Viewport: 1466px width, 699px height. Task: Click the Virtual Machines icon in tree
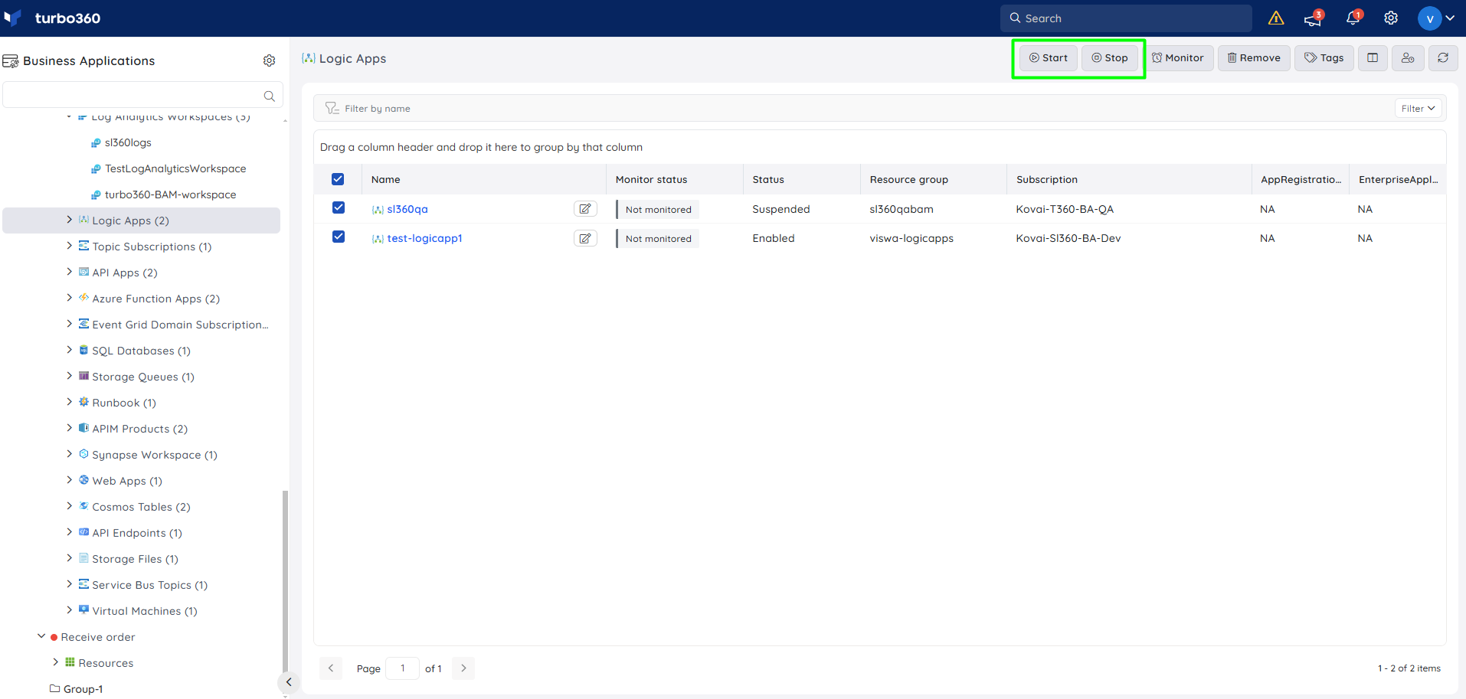[x=84, y=610]
